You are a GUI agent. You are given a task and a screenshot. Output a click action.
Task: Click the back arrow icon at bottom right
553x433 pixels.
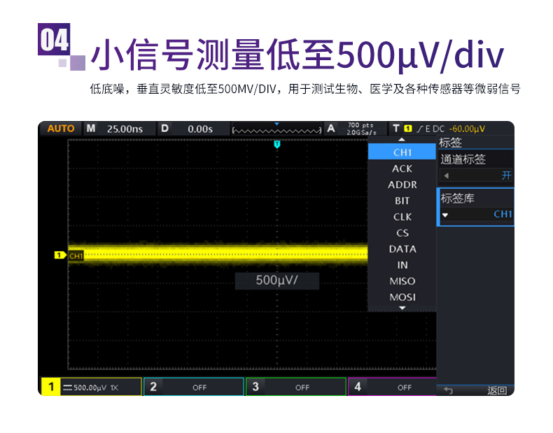[448, 390]
